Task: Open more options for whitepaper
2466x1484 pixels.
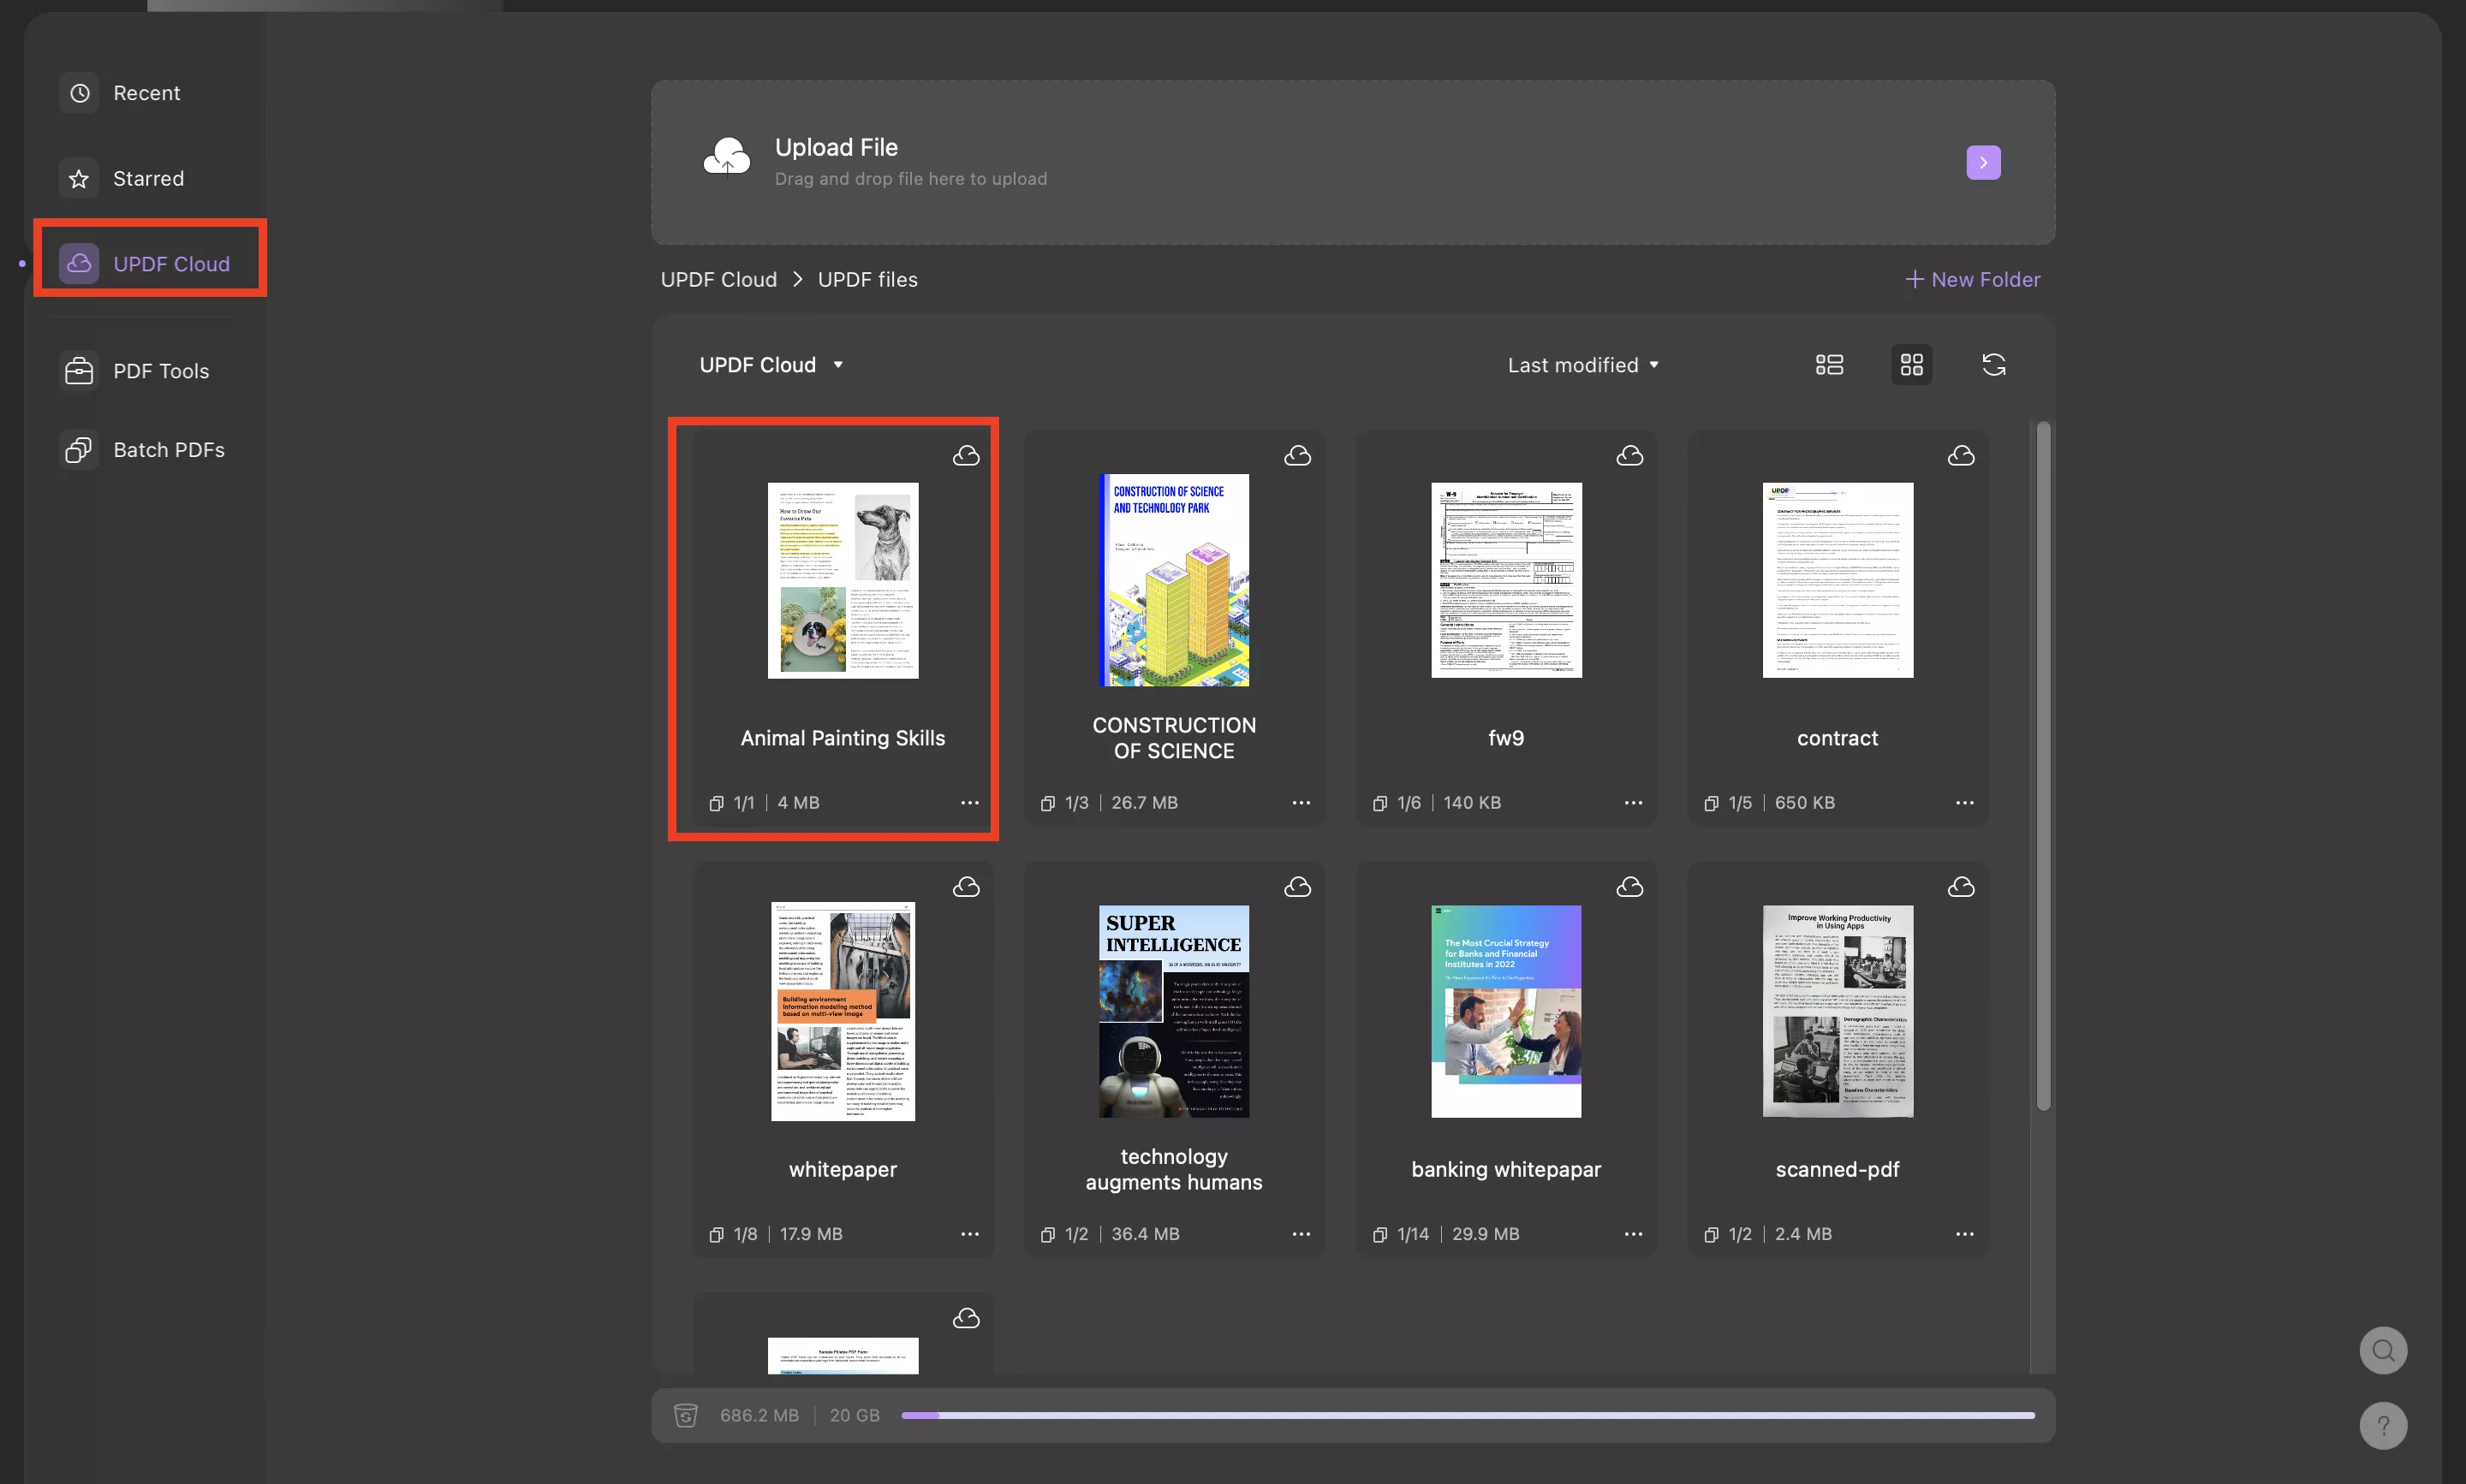Action: (969, 1234)
